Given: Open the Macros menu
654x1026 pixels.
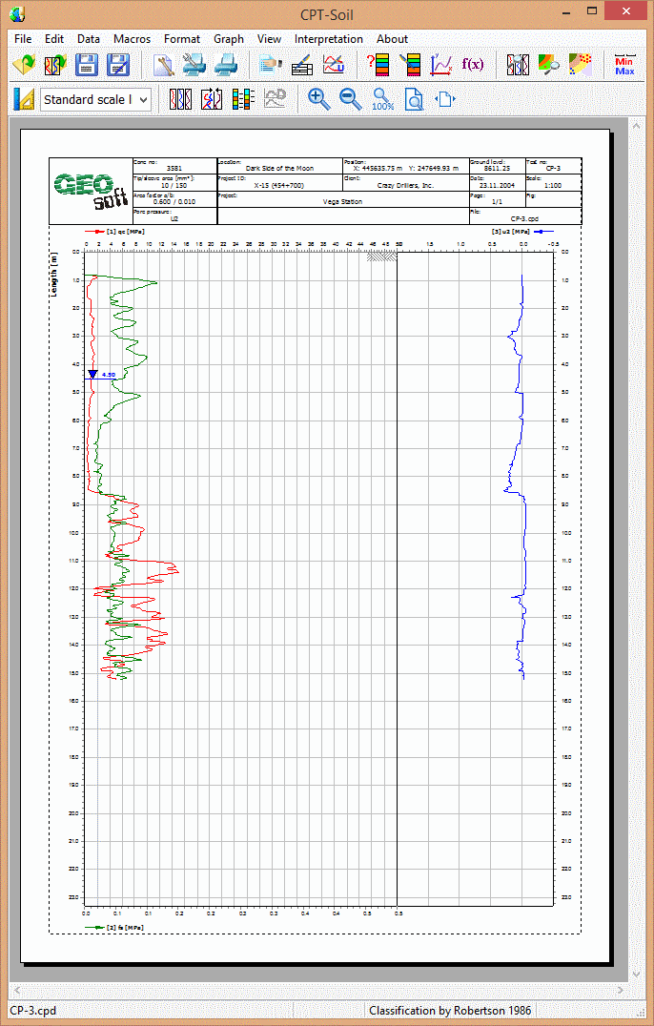Looking at the screenshot, I should coord(132,39).
